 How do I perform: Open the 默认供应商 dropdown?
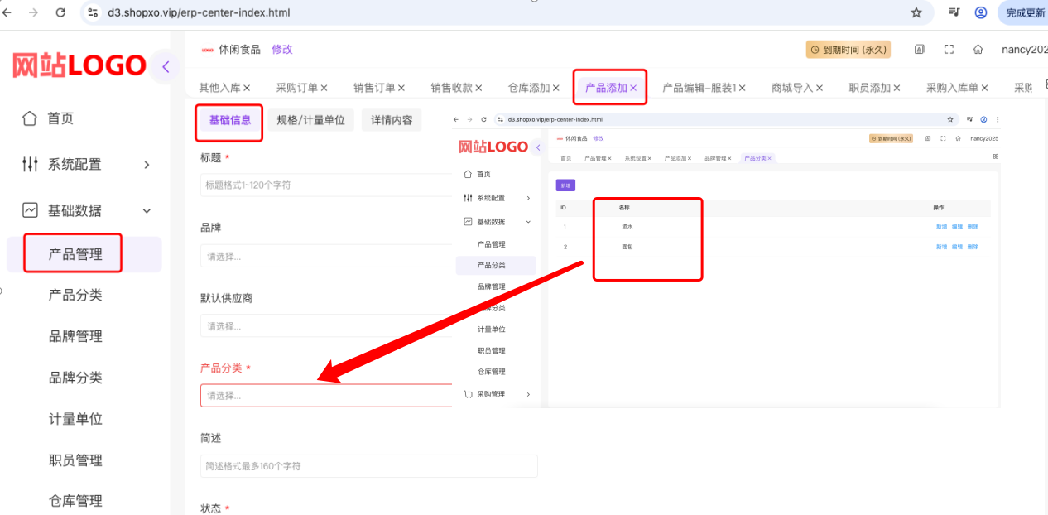(x=327, y=326)
